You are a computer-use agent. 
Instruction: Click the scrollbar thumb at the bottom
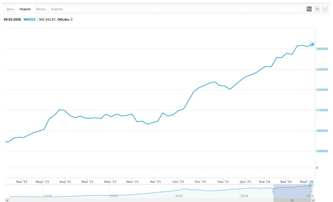click(x=293, y=200)
